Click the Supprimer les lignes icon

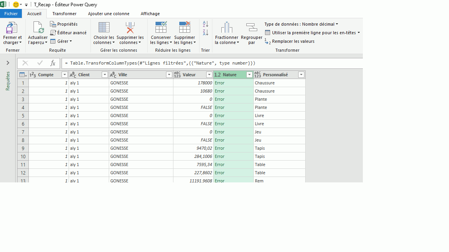pos(185,28)
